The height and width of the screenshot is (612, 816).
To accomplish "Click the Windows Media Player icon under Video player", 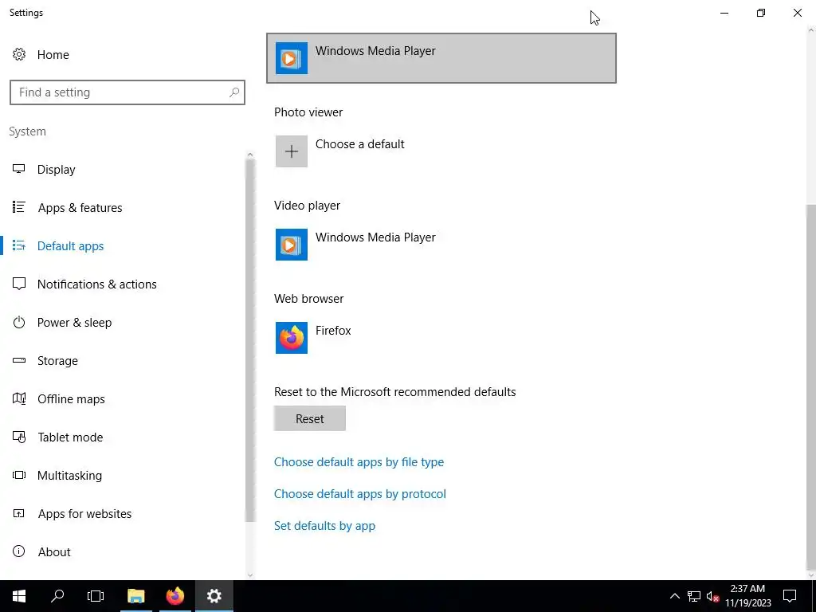I will 292,245.
